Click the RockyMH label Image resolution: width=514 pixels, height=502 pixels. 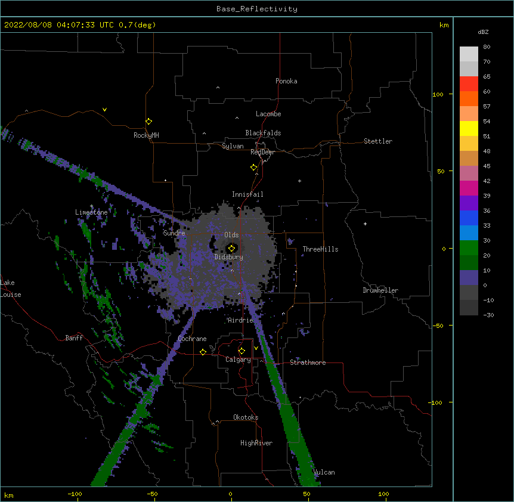tap(146, 135)
